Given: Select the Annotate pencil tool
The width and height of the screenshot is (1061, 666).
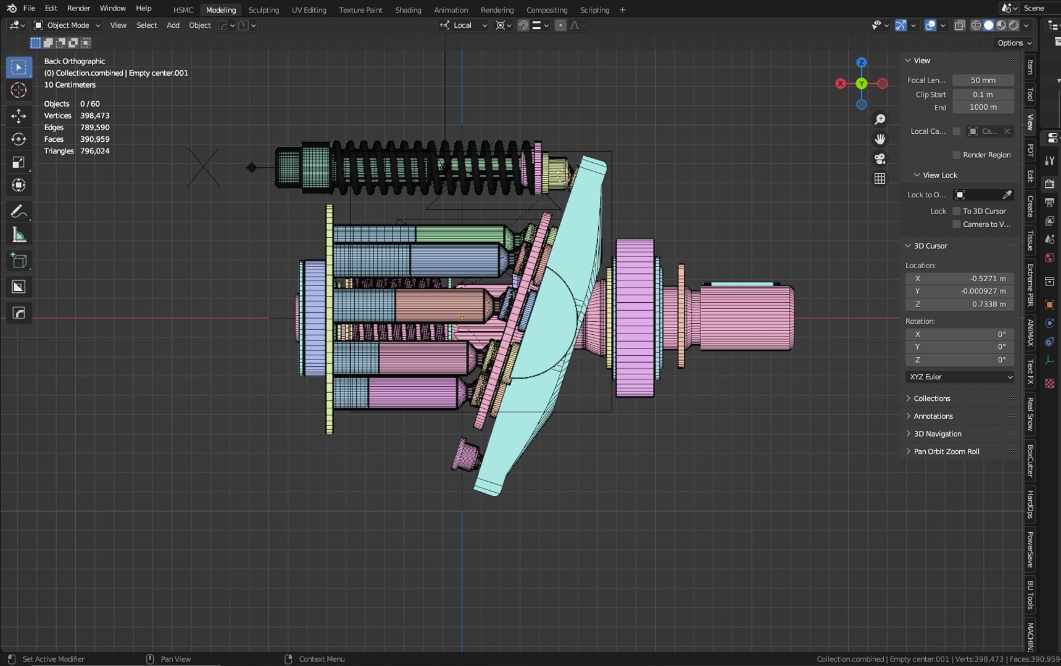Looking at the screenshot, I should pos(19,212).
